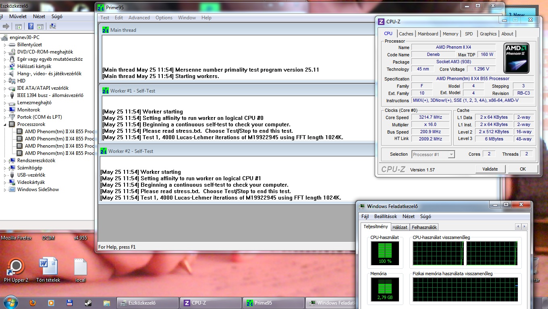Screen dimensions: 548x309
Task: Switch to the Memory tab in CPU-Z
Action: click(450, 34)
